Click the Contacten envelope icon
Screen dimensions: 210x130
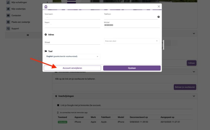[x=8, y=15]
